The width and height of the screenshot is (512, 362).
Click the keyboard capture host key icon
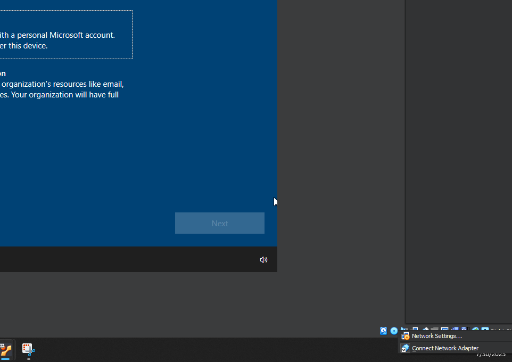tap(485, 330)
